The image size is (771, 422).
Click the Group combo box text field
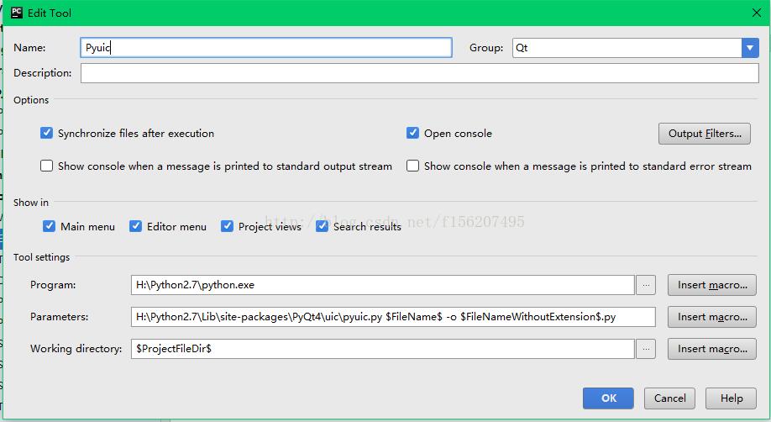[x=627, y=48]
